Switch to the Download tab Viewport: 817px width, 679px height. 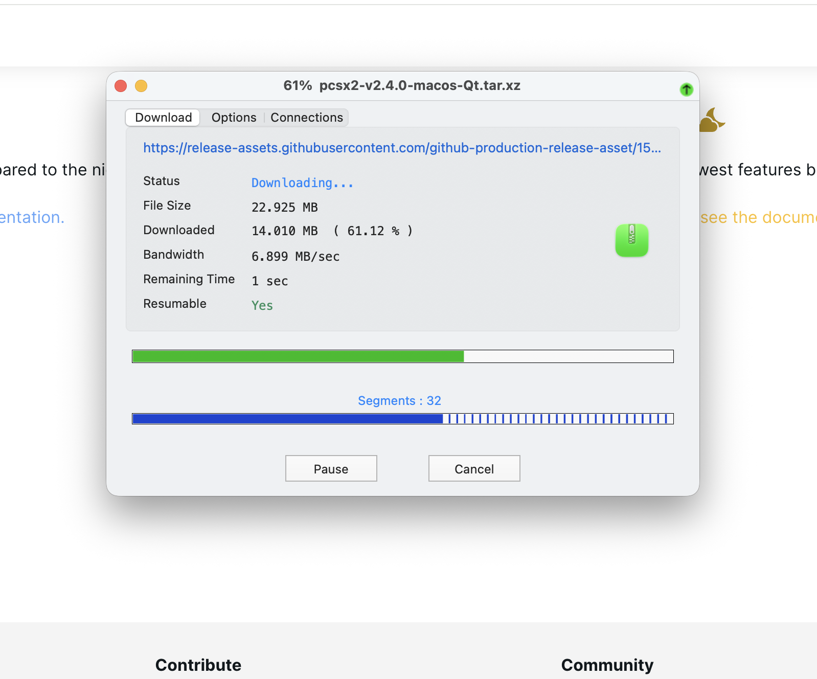(163, 118)
